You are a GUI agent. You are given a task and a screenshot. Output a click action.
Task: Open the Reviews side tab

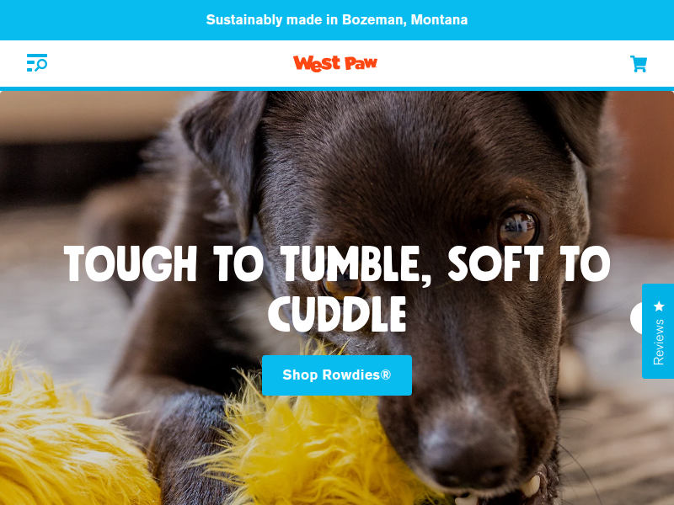point(658,331)
